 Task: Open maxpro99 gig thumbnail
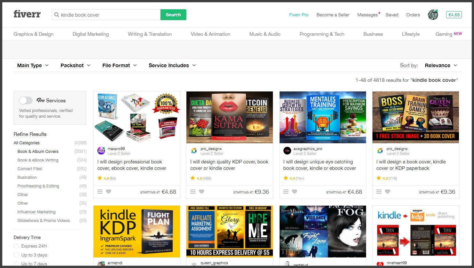click(137, 117)
